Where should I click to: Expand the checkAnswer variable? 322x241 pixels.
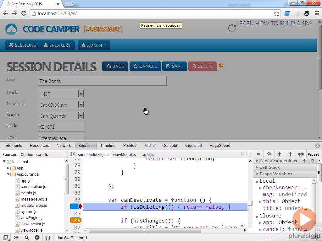260,188
